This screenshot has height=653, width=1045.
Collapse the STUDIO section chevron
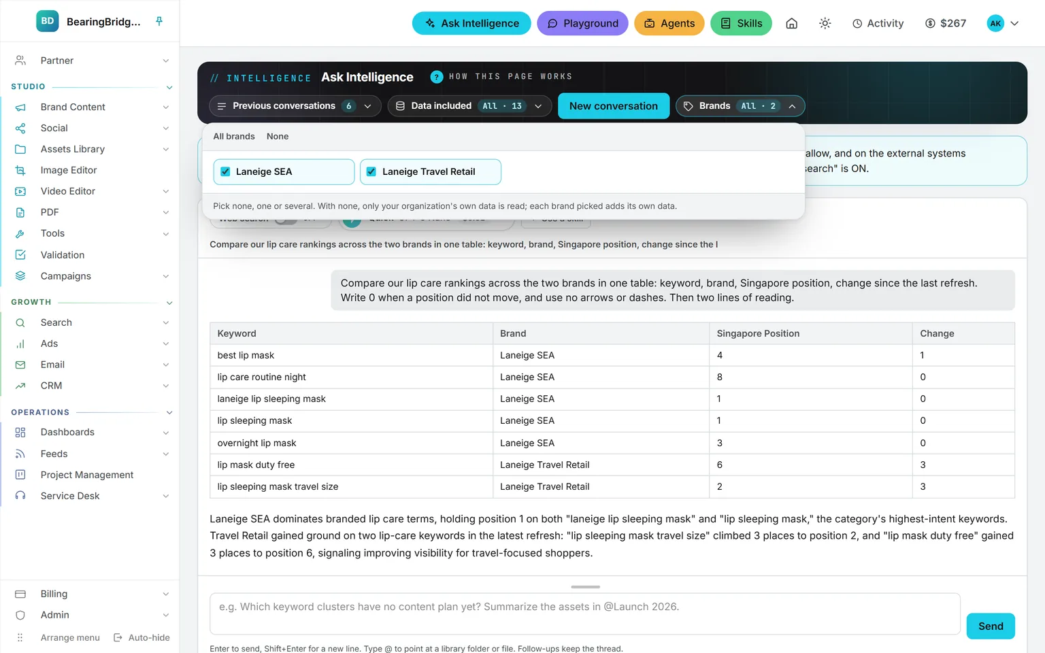[169, 87]
